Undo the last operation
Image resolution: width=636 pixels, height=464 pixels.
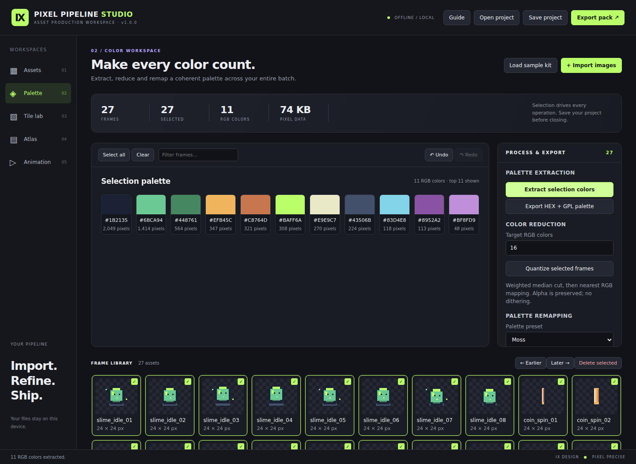coord(439,155)
